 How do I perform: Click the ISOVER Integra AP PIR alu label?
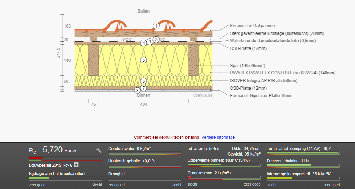click(x=263, y=81)
